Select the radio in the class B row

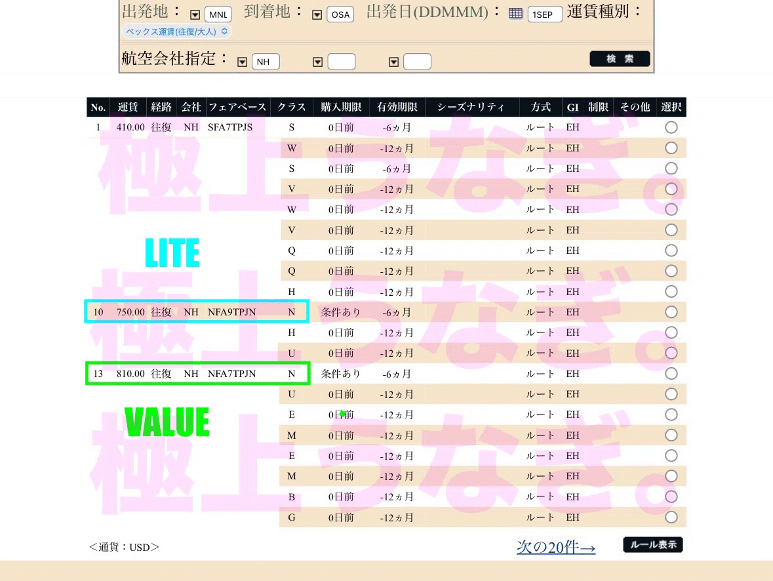[x=671, y=496]
